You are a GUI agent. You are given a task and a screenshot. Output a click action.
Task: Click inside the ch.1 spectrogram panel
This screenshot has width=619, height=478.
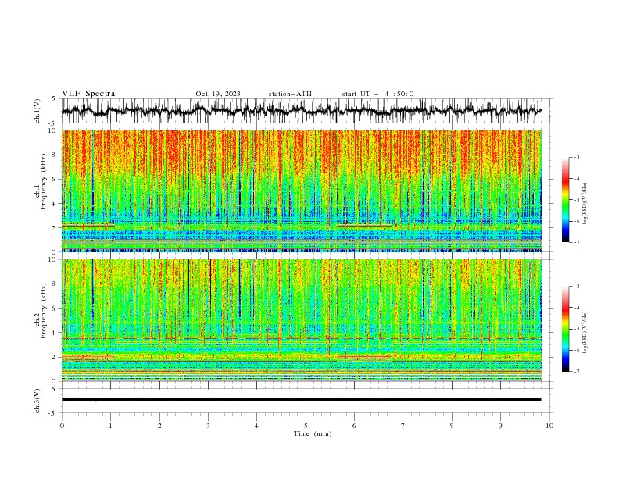(302, 191)
